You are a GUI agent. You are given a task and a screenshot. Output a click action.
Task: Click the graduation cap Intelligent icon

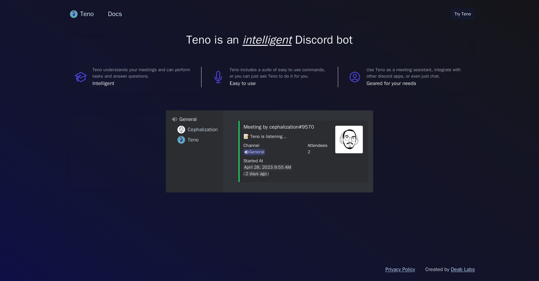(x=81, y=77)
